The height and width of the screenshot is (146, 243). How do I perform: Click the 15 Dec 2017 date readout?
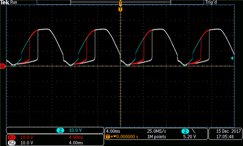tap(229, 131)
